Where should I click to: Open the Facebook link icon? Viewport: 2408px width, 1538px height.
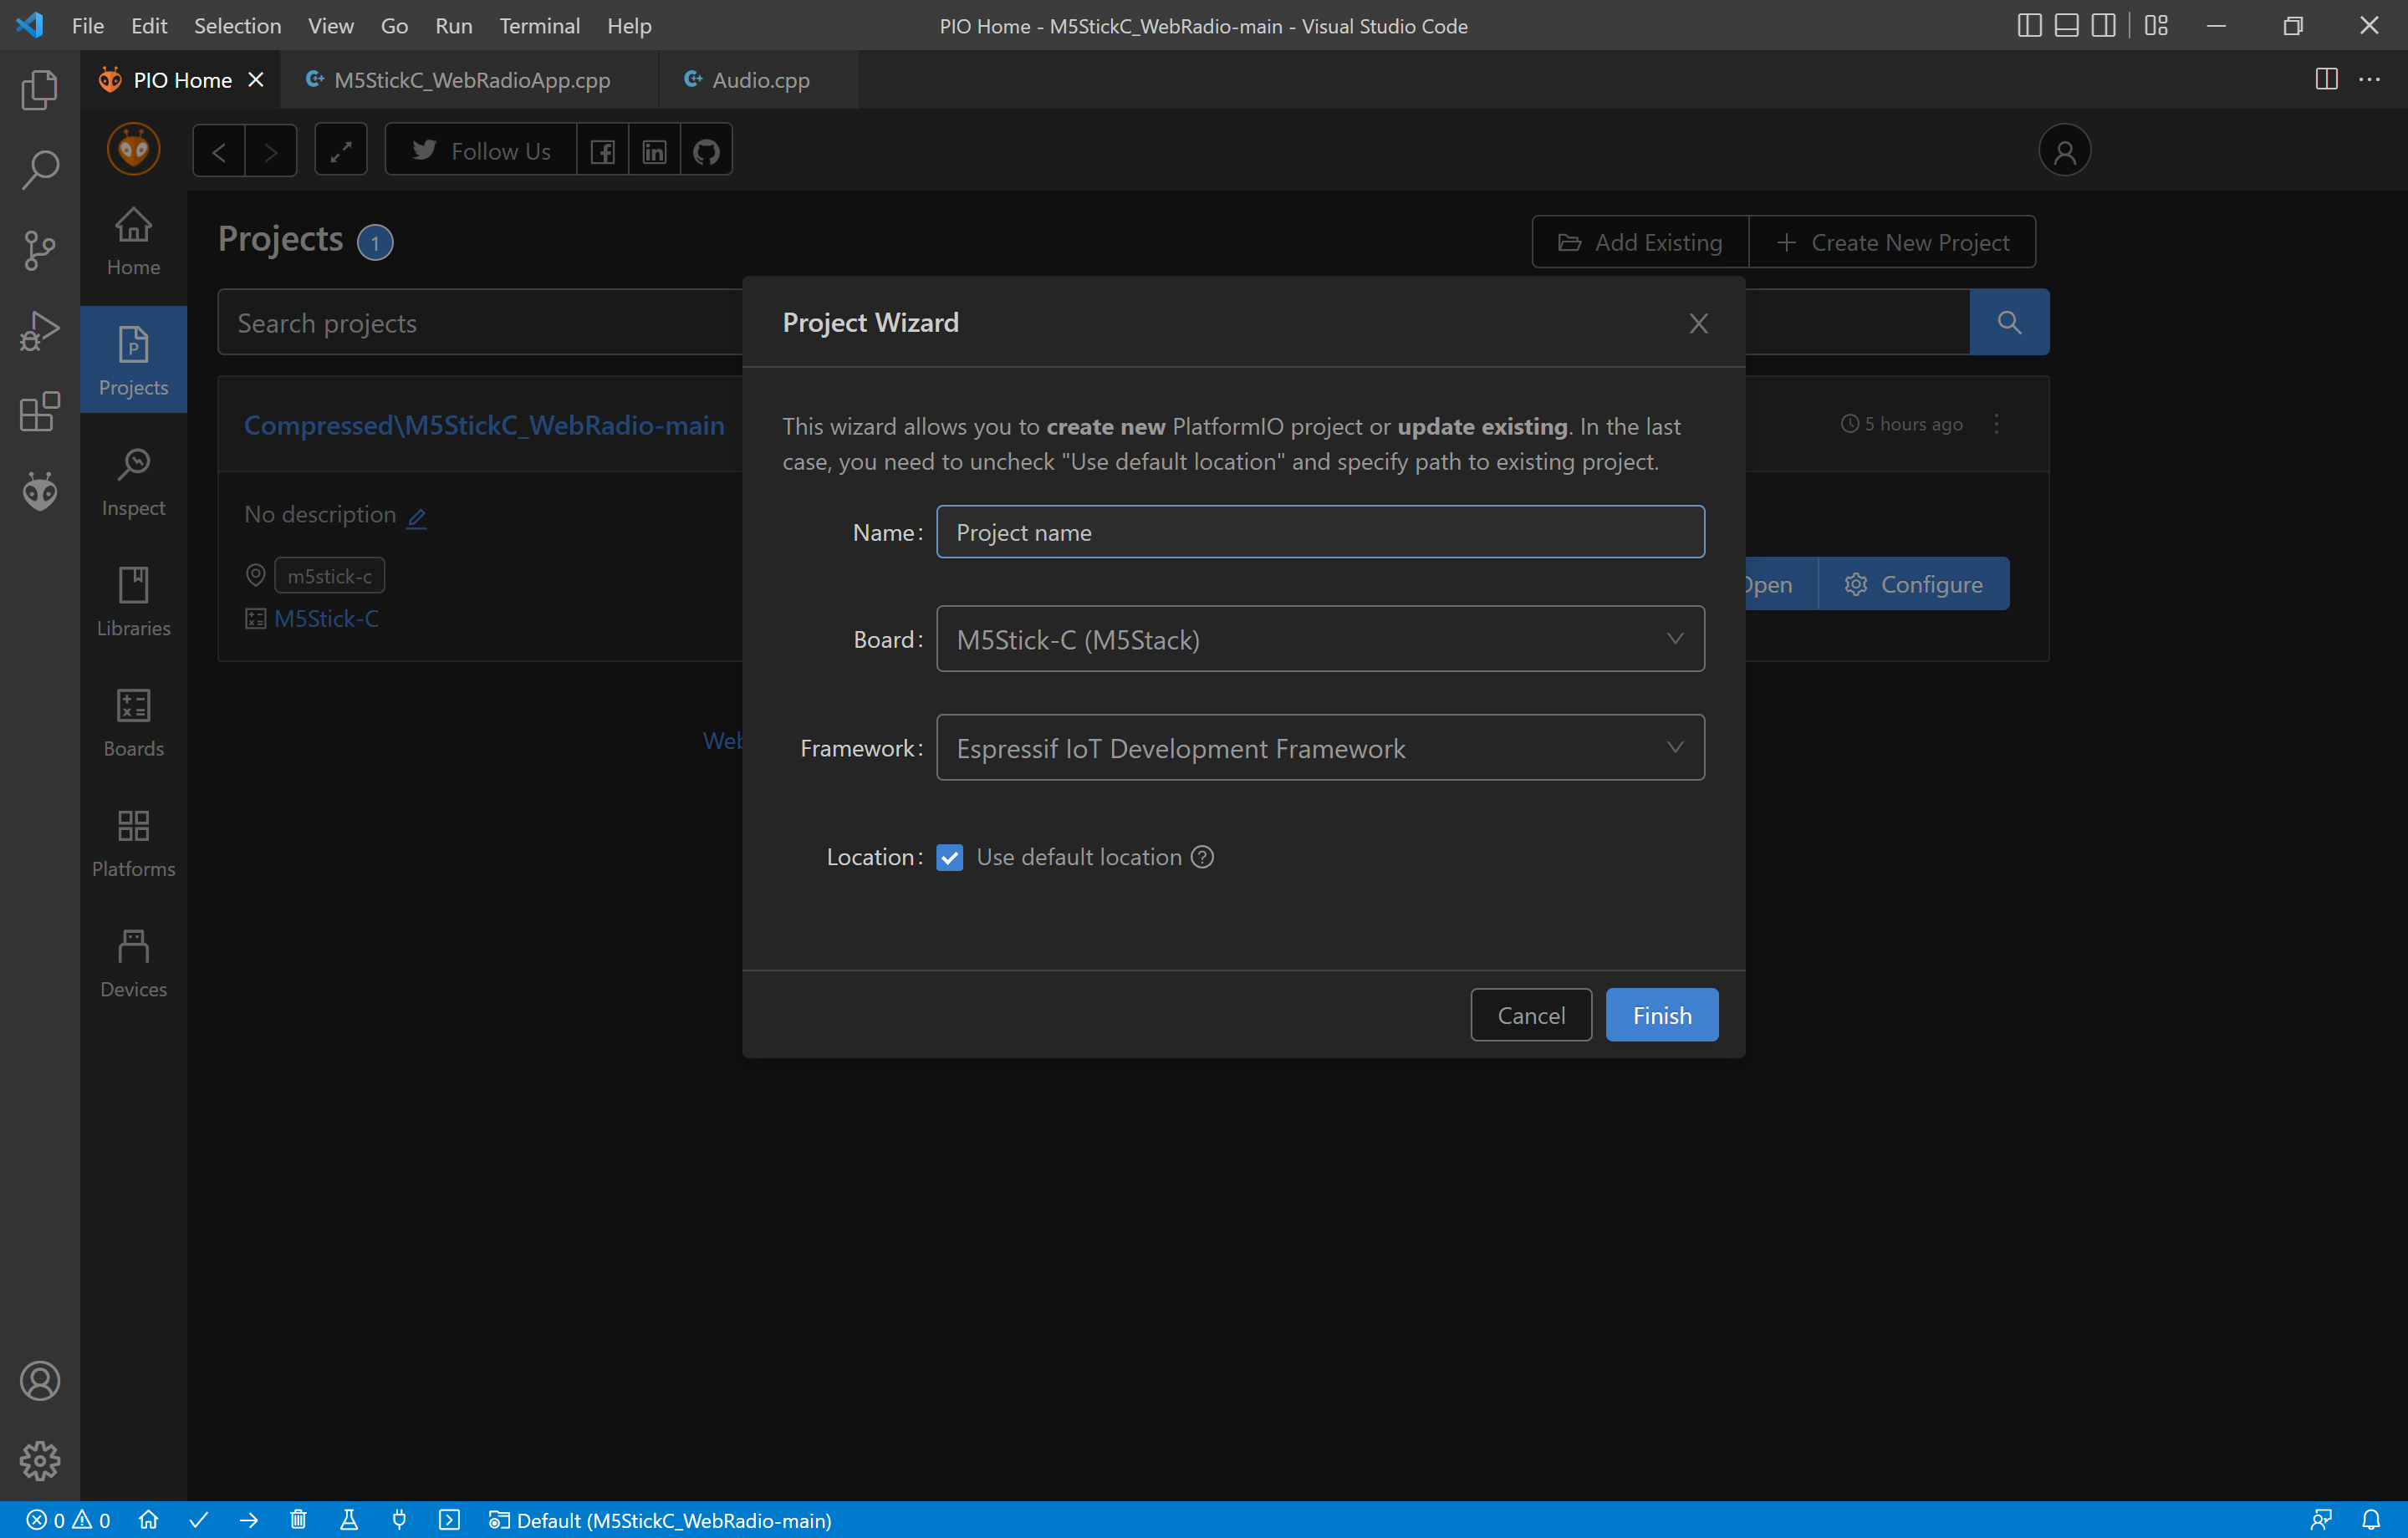point(603,151)
